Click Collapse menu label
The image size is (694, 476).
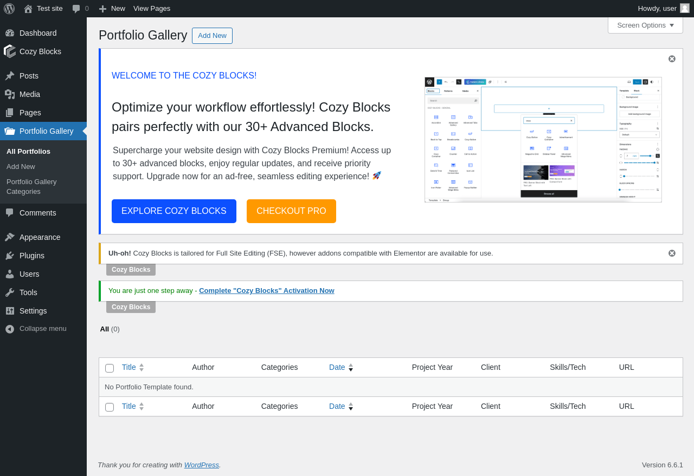[x=43, y=329]
